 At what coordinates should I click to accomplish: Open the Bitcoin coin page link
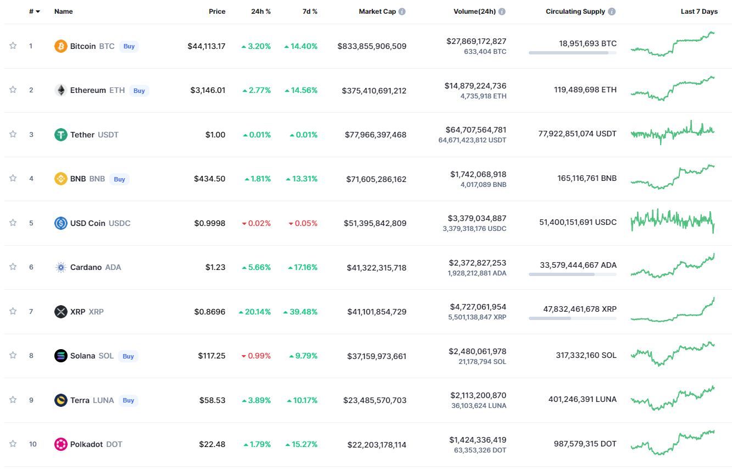tap(83, 46)
